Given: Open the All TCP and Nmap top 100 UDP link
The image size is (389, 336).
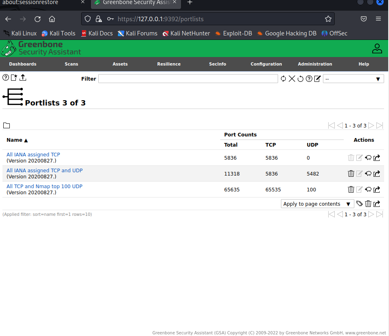Looking at the screenshot, I should point(44,186).
